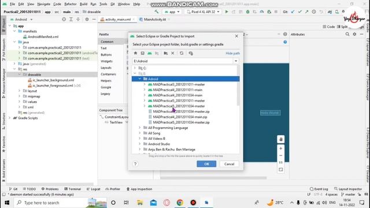Click the Hide path link
370x208 pixels.
(232, 53)
